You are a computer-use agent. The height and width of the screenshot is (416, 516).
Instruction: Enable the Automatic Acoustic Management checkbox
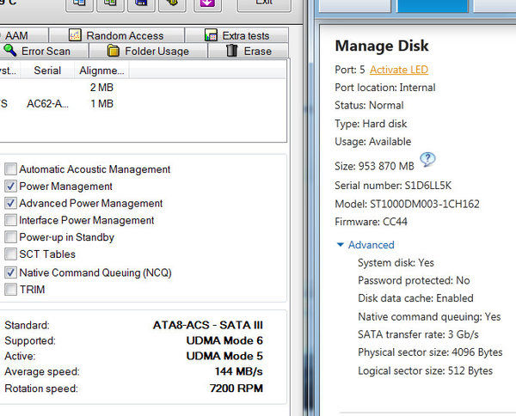point(10,169)
